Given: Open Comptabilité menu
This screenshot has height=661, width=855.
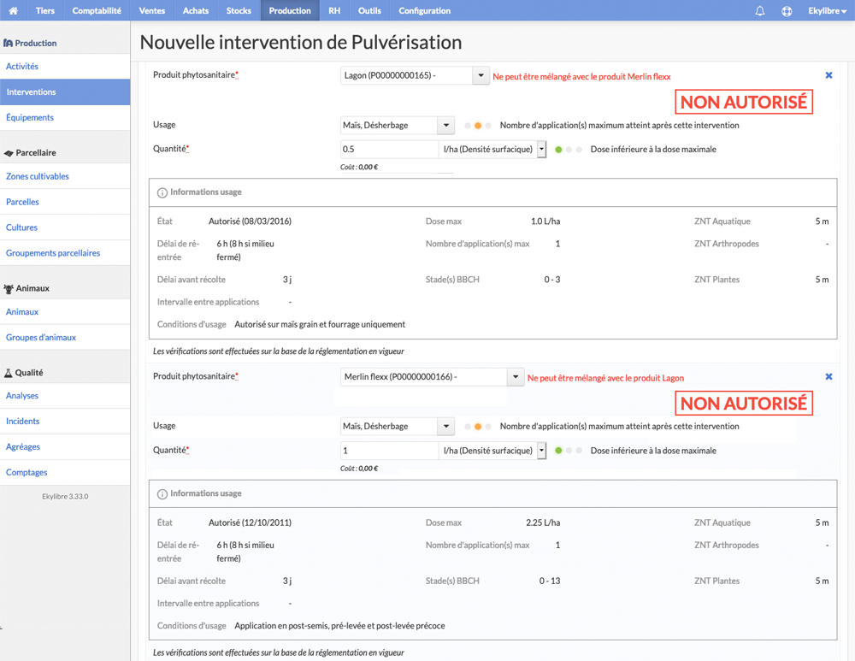Looking at the screenshot, I should pyautogui.click(x=97, y=10).
